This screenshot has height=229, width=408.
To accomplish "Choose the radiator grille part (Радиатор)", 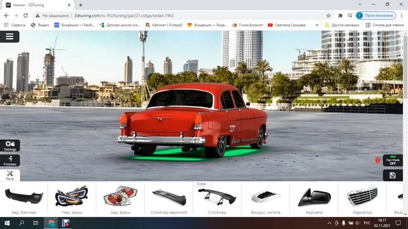I will (362, 199).
